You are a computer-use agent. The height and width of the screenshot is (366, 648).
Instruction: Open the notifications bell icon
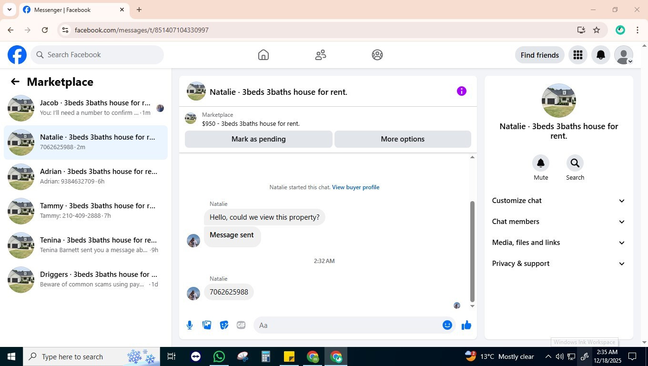[x=601, y=55]
